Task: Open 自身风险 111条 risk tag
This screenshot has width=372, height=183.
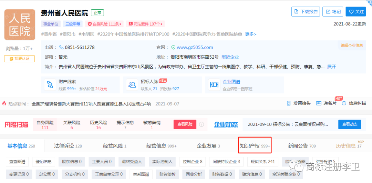Action: coord(105,24)
